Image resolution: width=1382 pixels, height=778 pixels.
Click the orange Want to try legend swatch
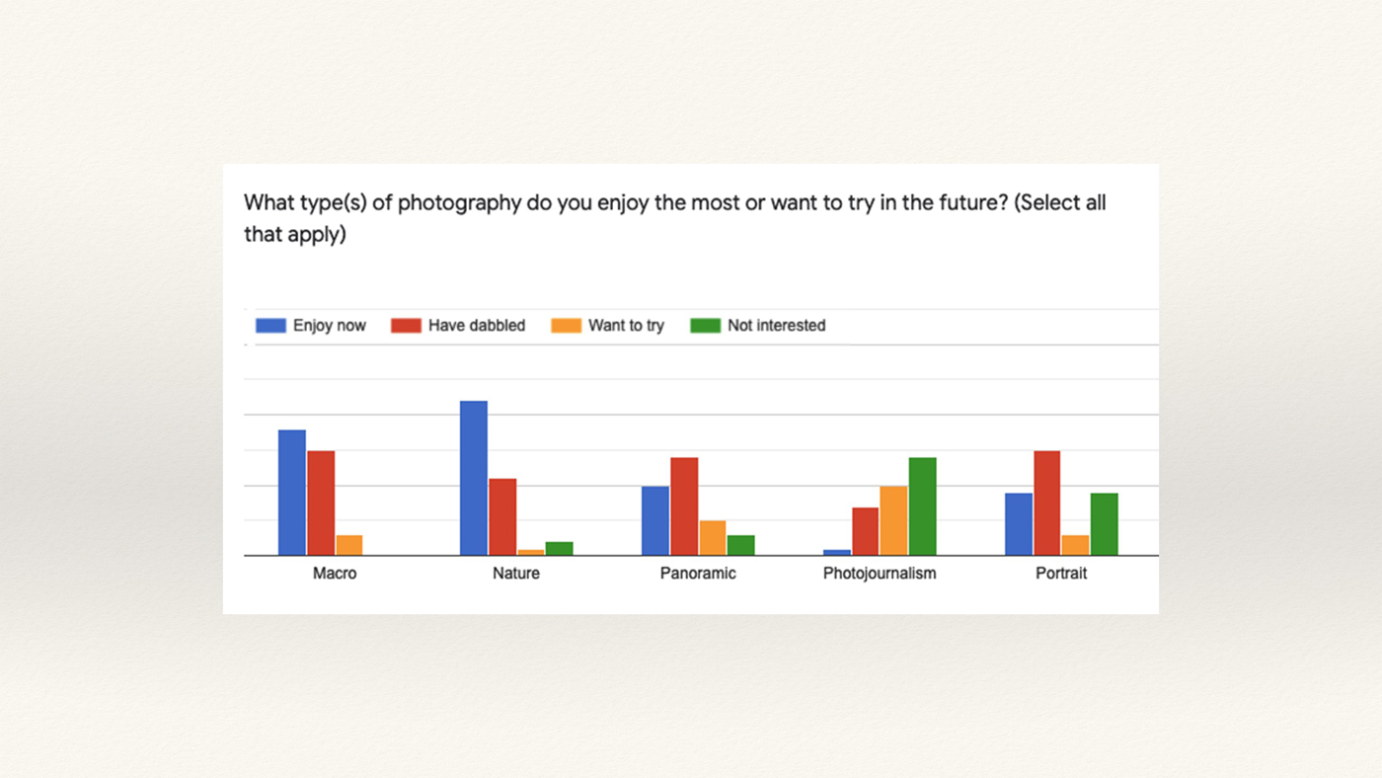567,326
